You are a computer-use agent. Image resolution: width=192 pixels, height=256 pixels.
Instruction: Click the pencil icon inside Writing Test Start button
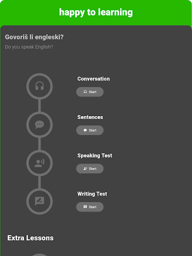tap(85, 207)
